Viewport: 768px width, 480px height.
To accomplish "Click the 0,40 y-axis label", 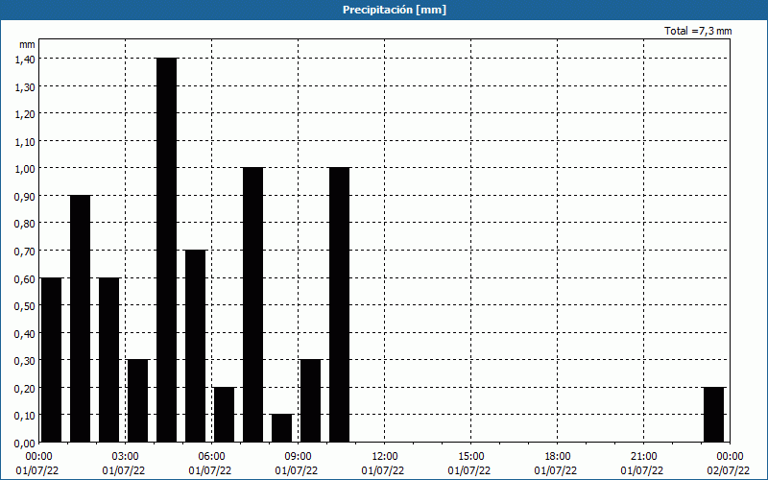I will (25, 333).
